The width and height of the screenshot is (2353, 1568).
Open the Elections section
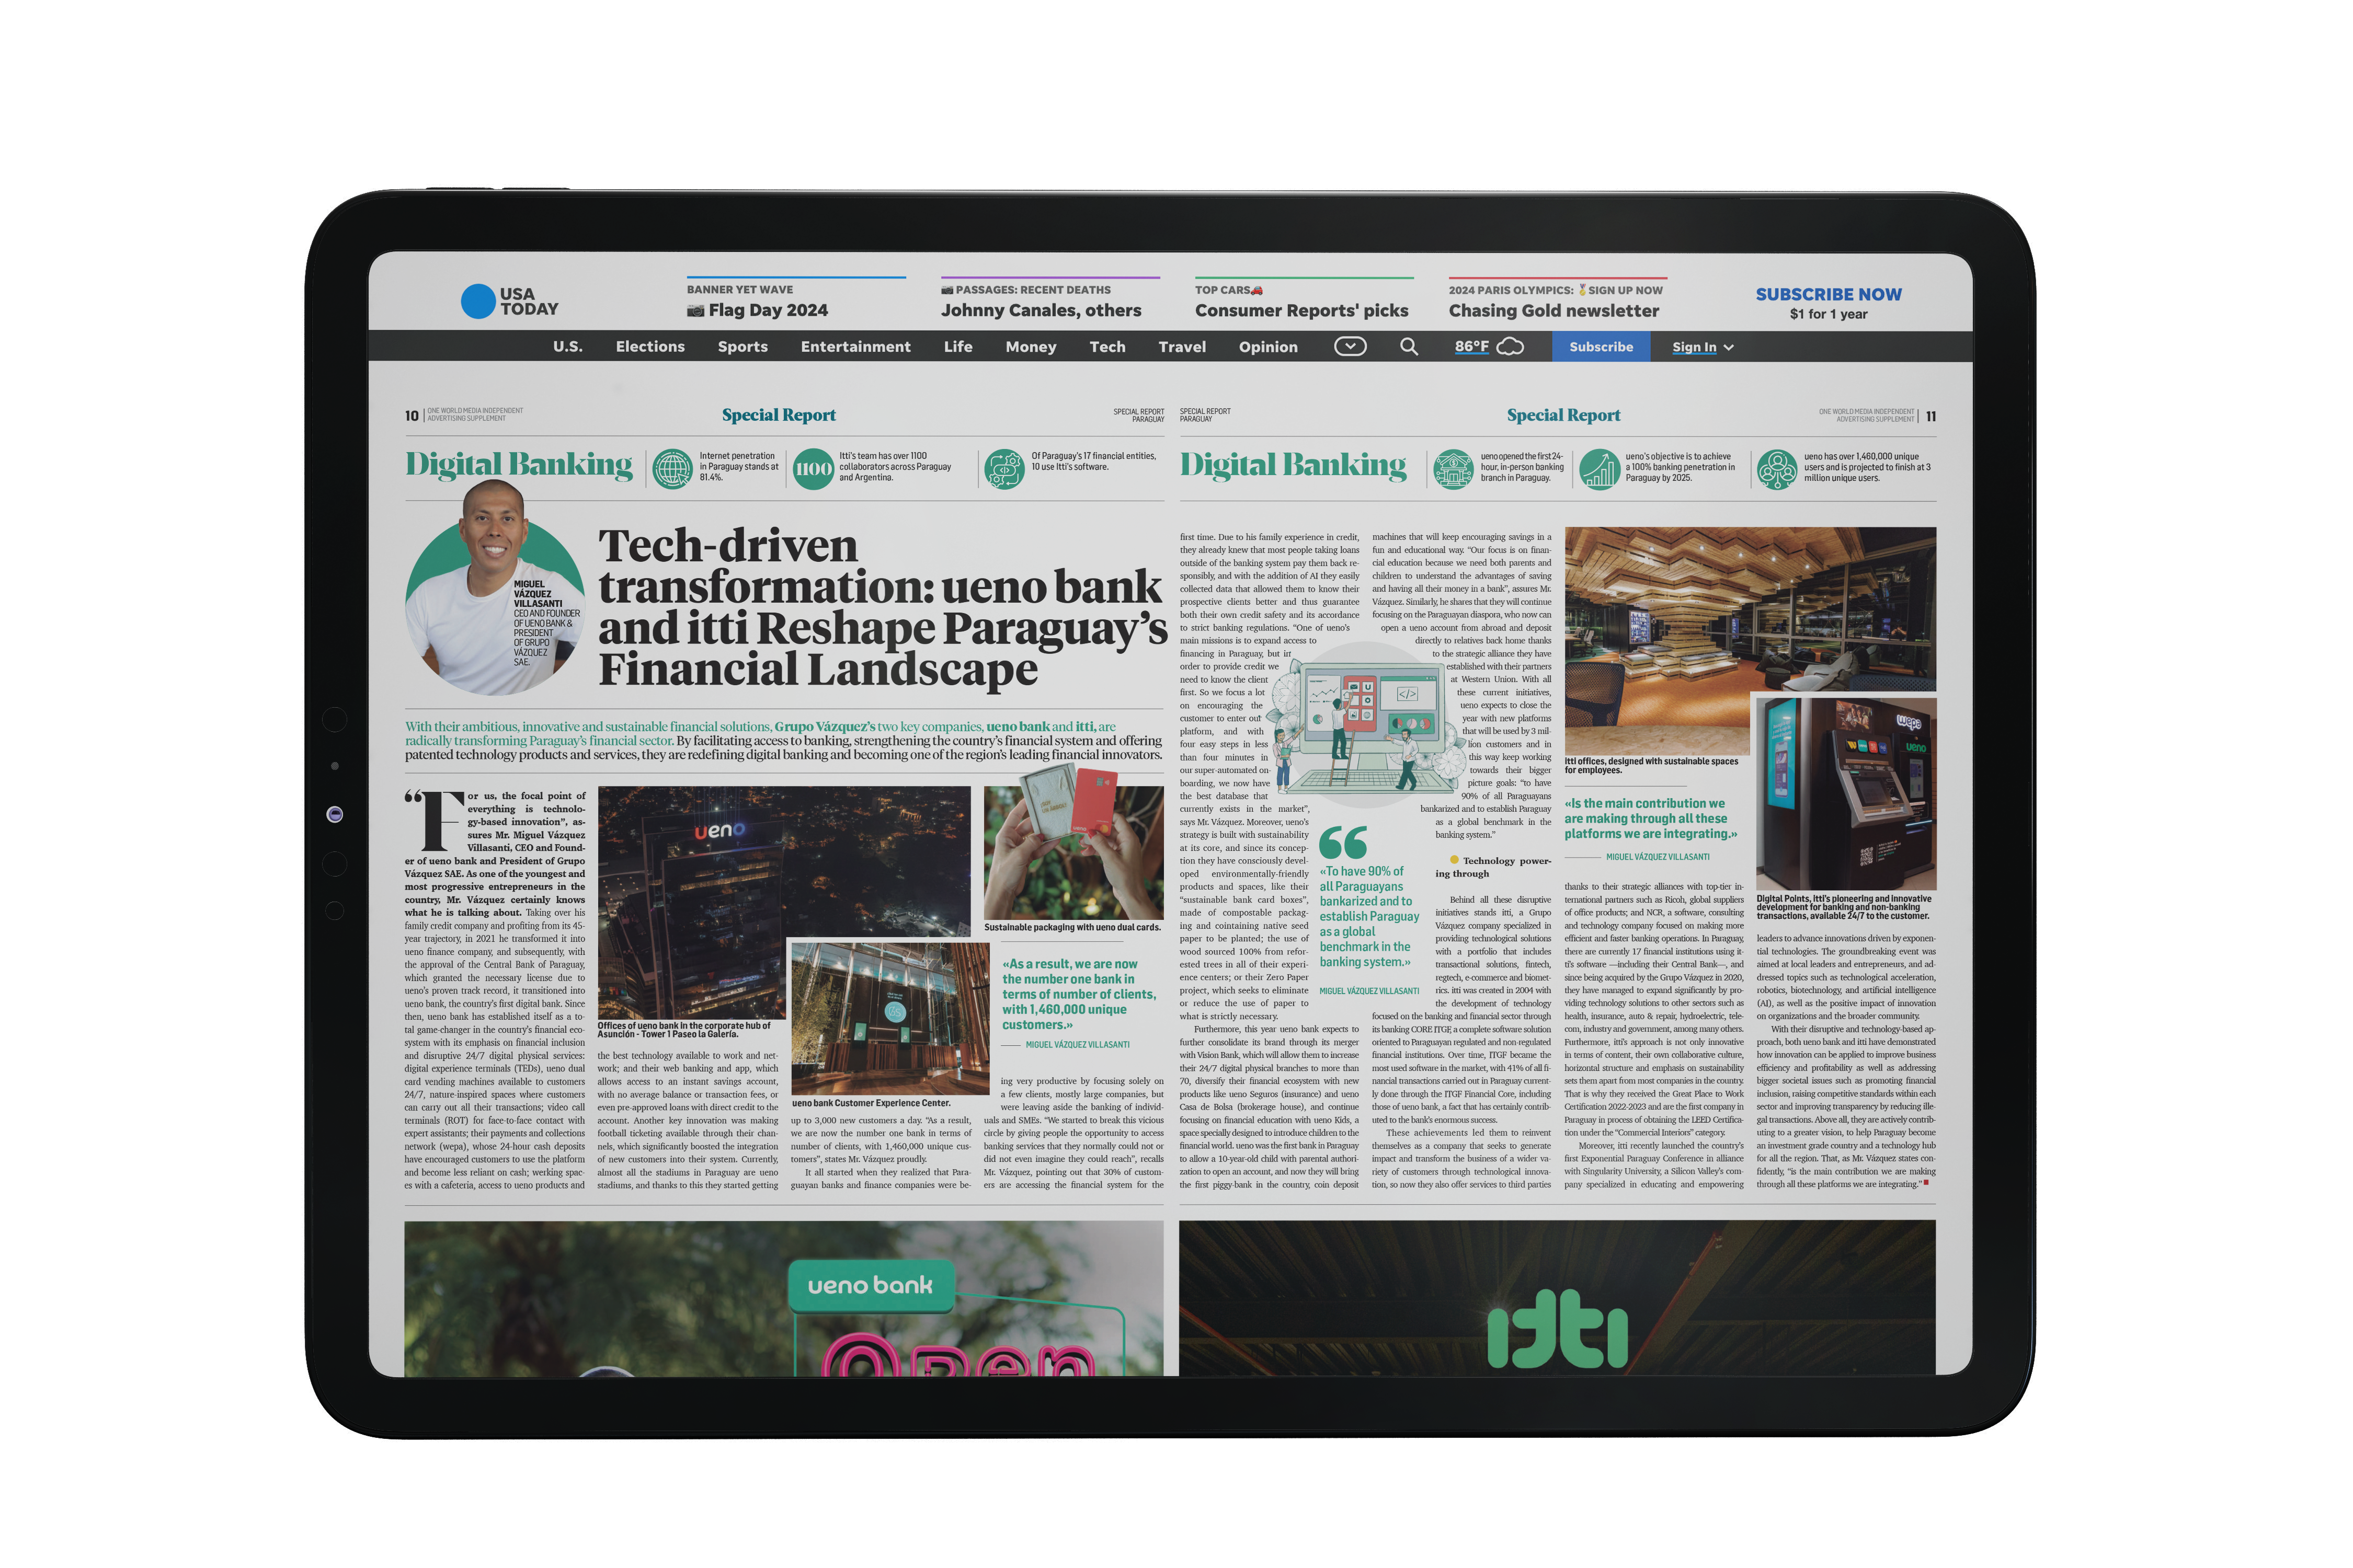click(x=650, y=346)
